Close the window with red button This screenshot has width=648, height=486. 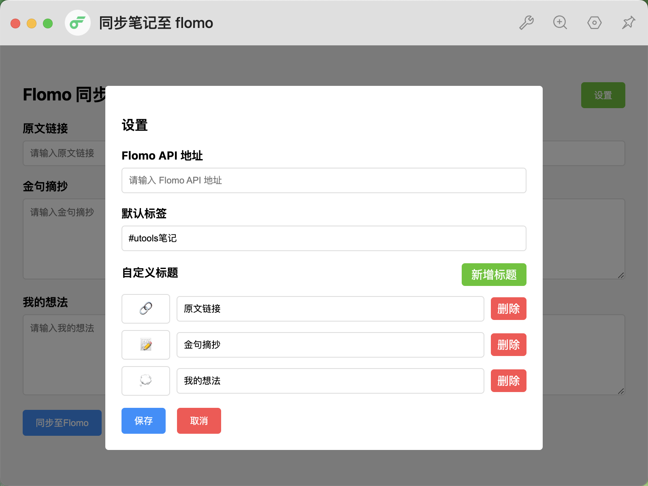pos(15,23)
